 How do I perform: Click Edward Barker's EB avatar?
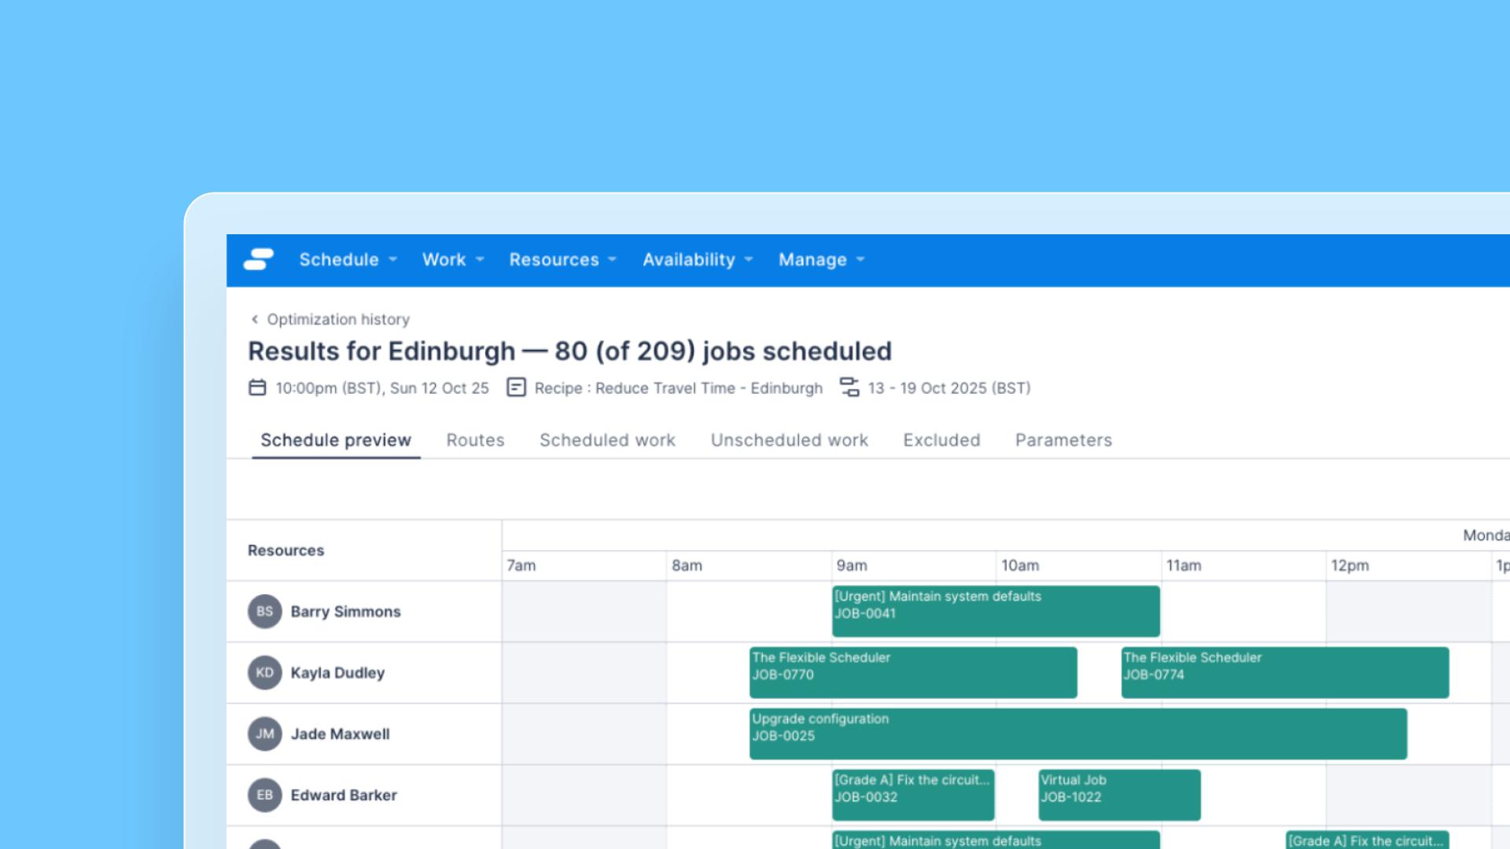pos(264,796)
